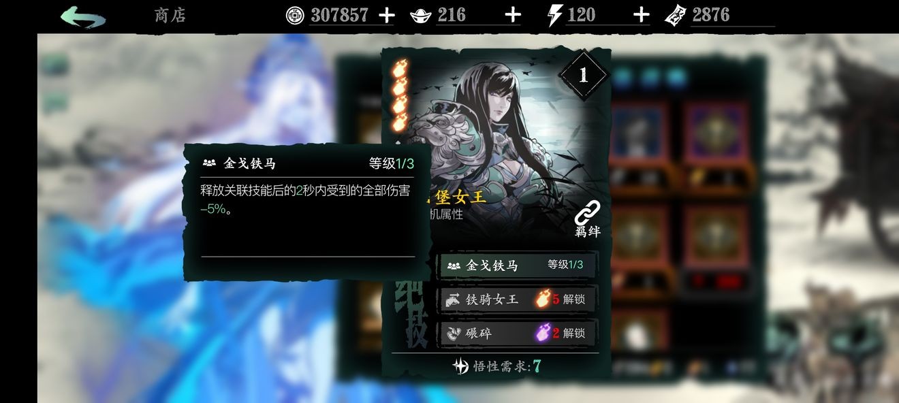
Task: Tap the lightning energy icon
Action: (x=555, y=16)
